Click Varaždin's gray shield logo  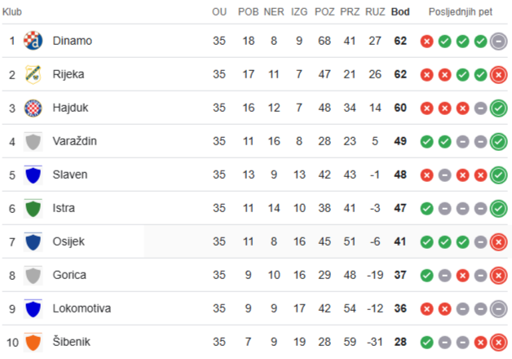(x=33, y=141)
